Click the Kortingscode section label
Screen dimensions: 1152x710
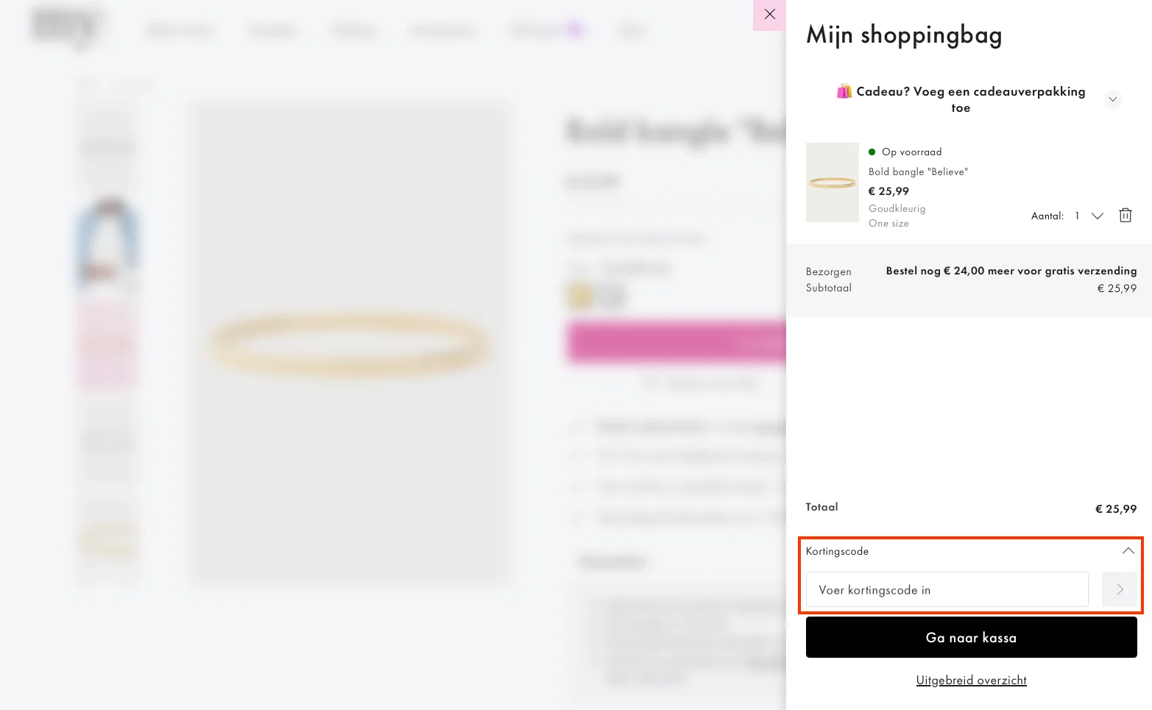837,551
